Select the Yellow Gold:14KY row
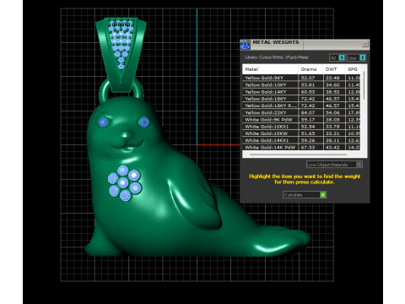The height and width of the screenshot is (304, 405). 301,92
